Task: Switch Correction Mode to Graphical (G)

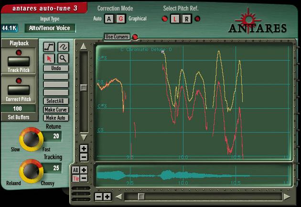Action: pos(121,19)
